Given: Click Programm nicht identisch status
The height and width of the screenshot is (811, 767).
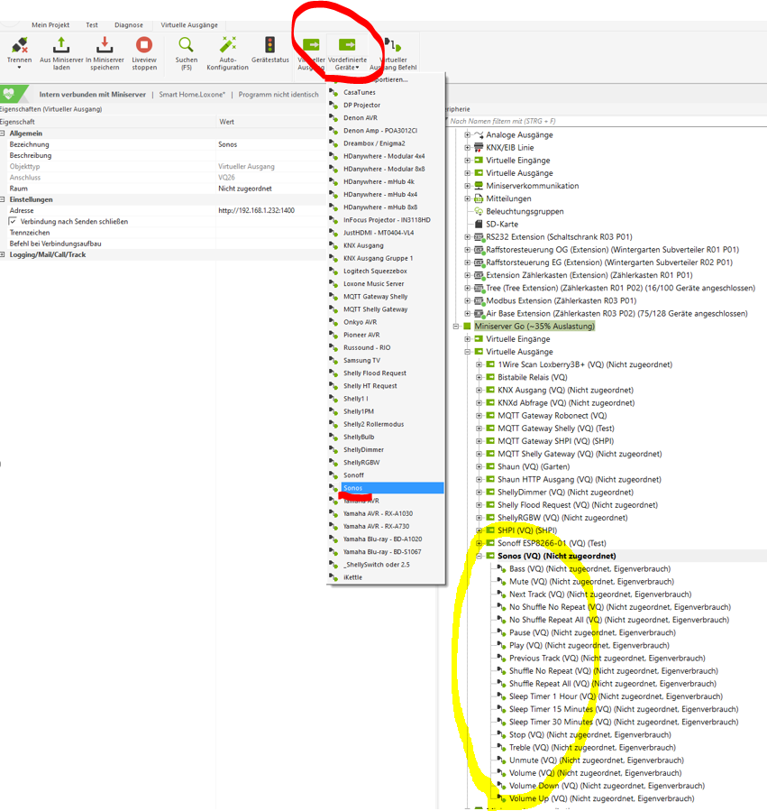Looking at the screenshot, I should click(x=278, y=94).
